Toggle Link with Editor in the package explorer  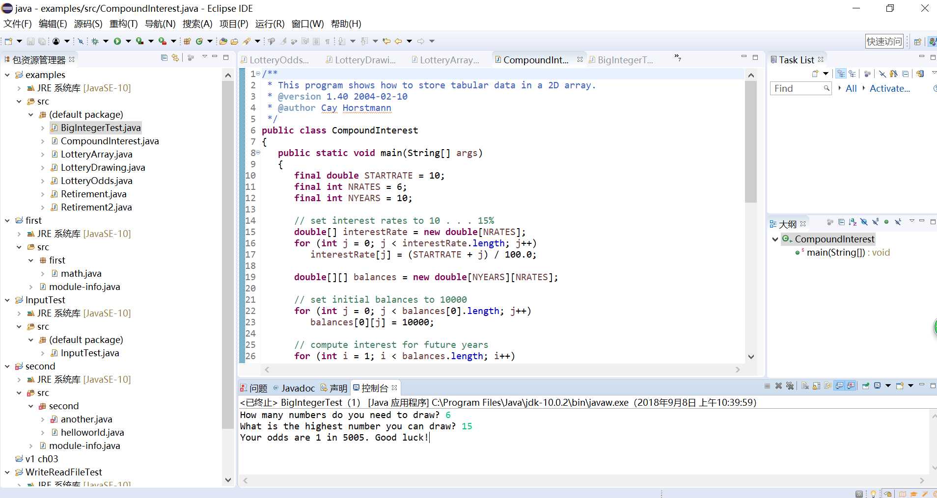pos(175,58)
